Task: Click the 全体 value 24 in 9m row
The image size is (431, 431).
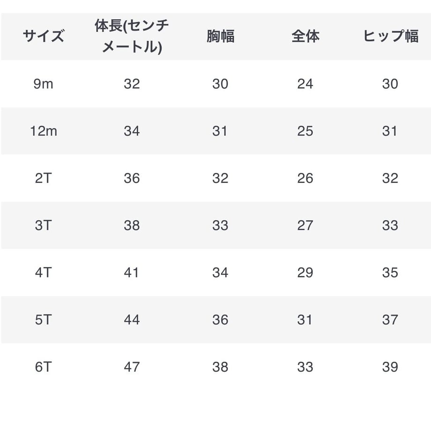Action: click(x=305, y=84)
